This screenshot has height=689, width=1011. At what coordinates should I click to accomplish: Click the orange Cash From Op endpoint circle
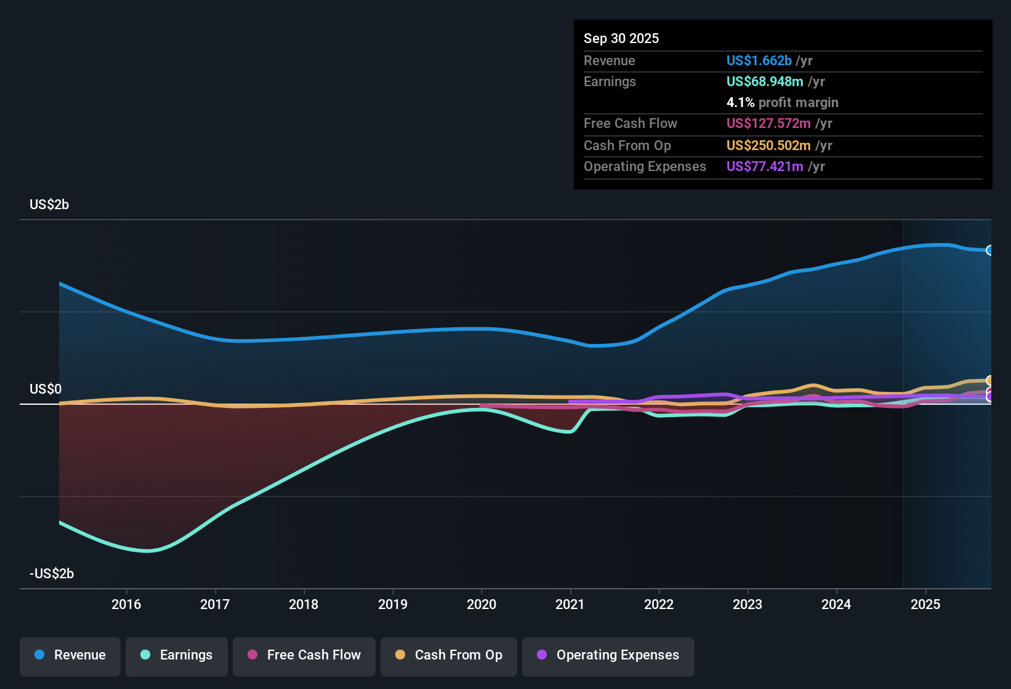tap(990, 380)
